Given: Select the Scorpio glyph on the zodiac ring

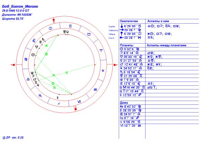Looking at the screenshot, I should click(x=40, y=96).
